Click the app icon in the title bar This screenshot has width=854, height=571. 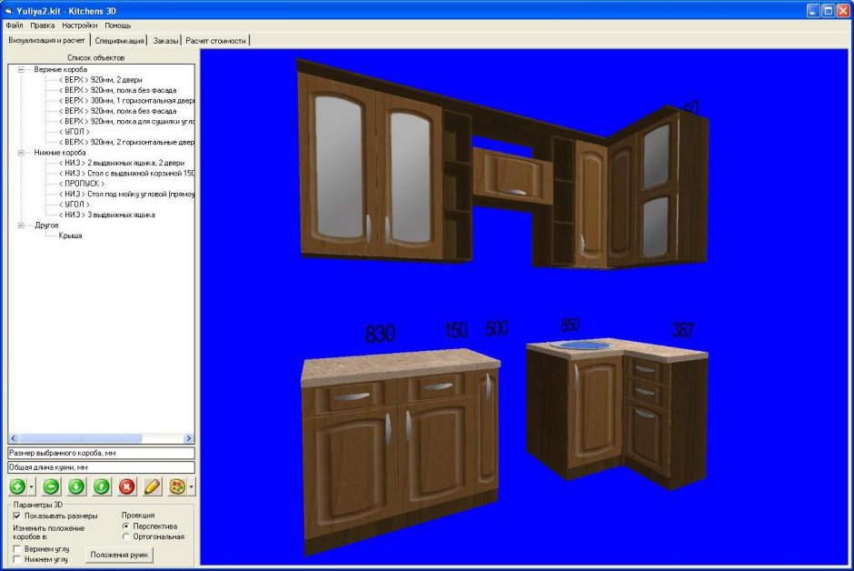tap(8, 10)
